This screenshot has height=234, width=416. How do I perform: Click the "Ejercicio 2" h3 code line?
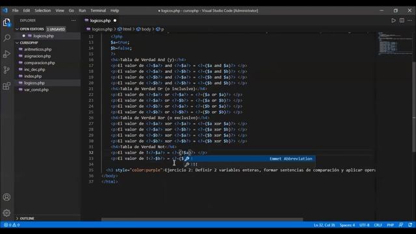coord(240,170)
